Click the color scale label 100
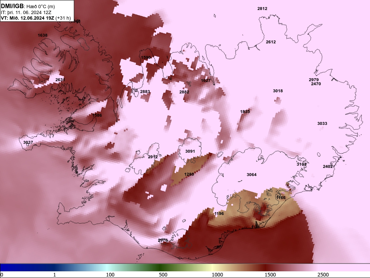Screen dimensions: 370x278 [x=110, y=275]
